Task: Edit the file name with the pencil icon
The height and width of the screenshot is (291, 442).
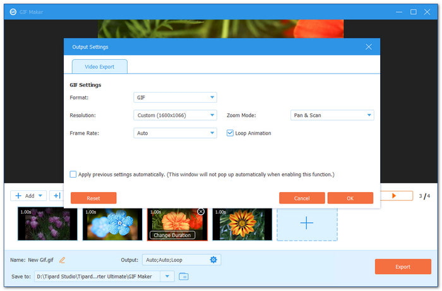Action: [x=62, y=260]
